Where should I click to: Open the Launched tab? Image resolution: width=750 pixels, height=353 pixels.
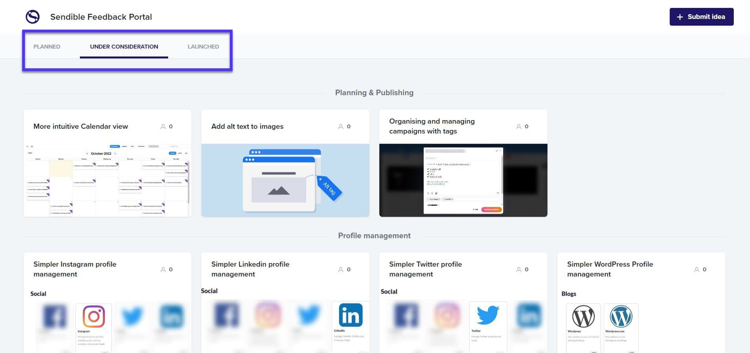203,47
